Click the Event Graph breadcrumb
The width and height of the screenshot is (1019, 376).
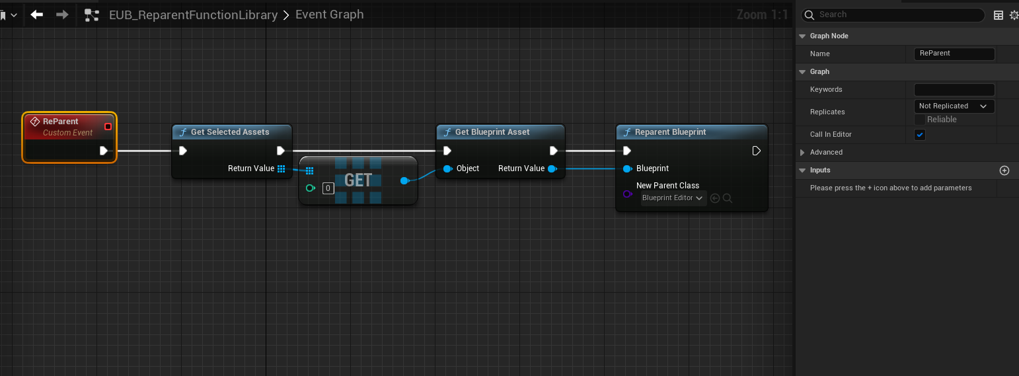(x=329, y=15)
